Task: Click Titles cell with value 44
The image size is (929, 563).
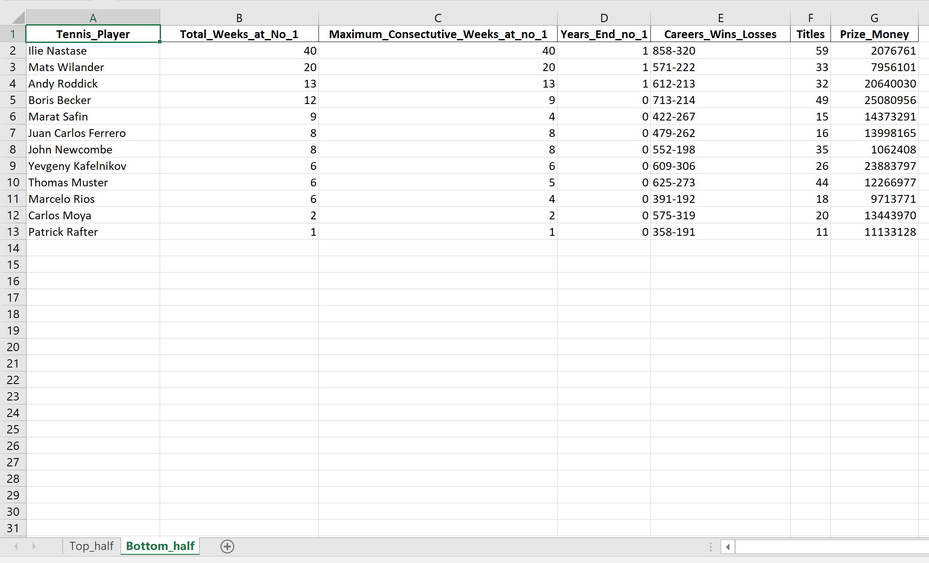Action: point(811,182)
